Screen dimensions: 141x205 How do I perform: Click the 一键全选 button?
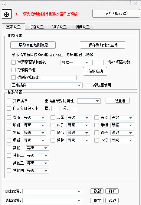(118, 101)
